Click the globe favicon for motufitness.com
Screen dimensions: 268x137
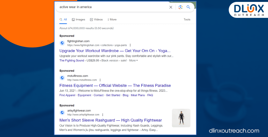click(x=63, y=78)
